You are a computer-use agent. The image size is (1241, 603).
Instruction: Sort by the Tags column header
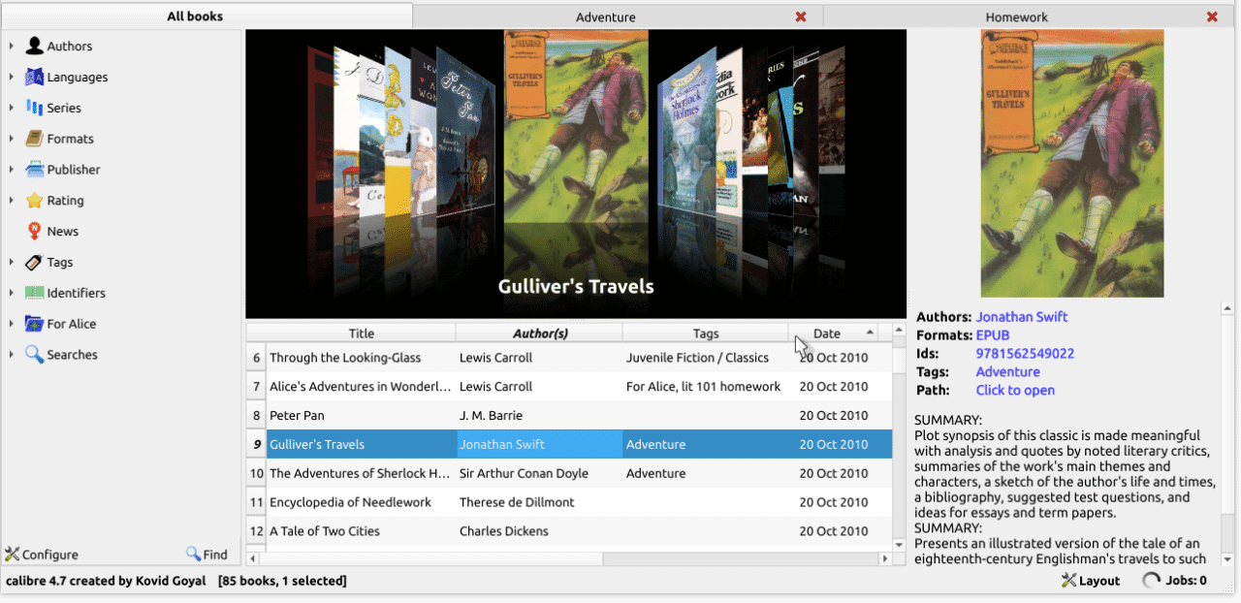point(706,333)
